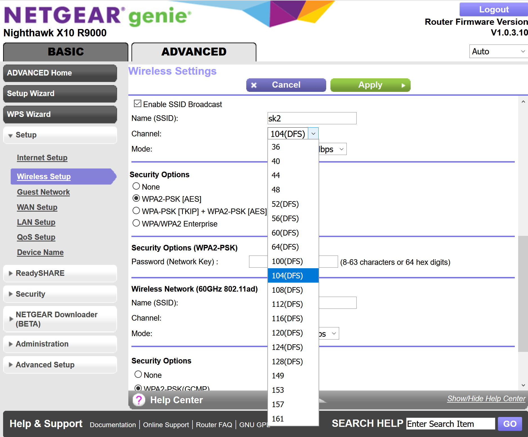Choose channel 161 from the list
The height and width of the screenshot is (437, 528).
[x=293, y=419]
